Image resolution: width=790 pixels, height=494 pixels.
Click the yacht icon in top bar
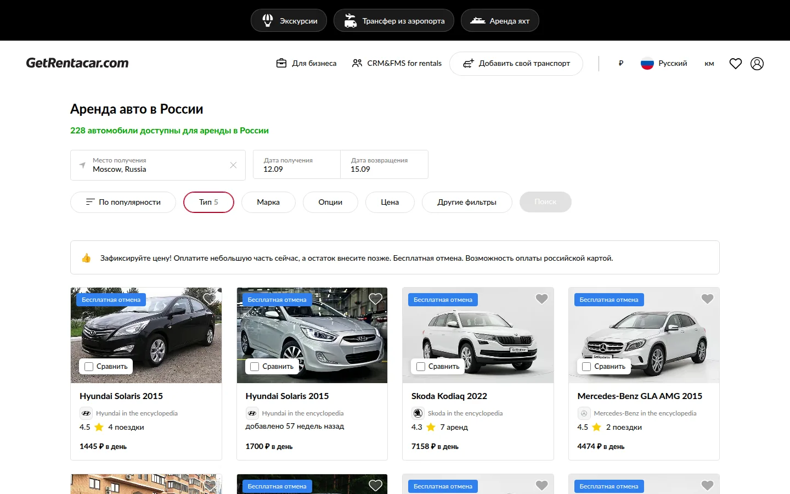click(x=477, y=21)
